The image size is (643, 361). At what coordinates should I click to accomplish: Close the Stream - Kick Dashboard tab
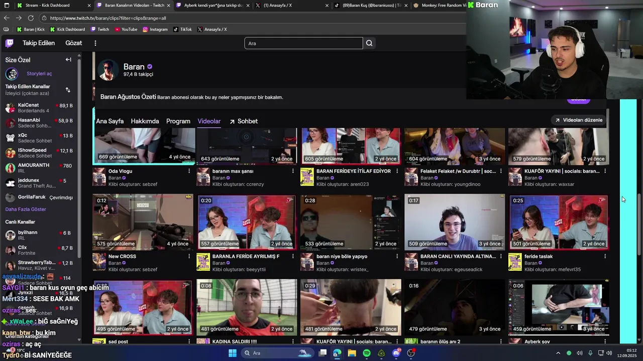pos(89,6)
